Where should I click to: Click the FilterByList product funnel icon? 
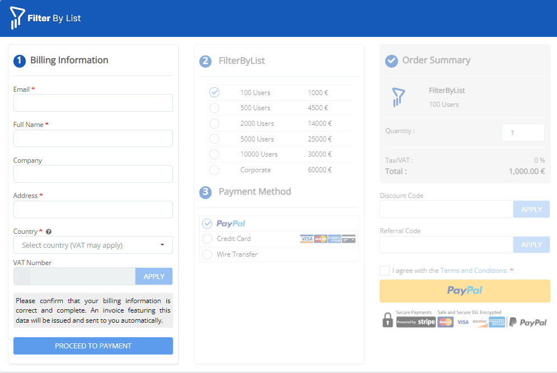398,97
